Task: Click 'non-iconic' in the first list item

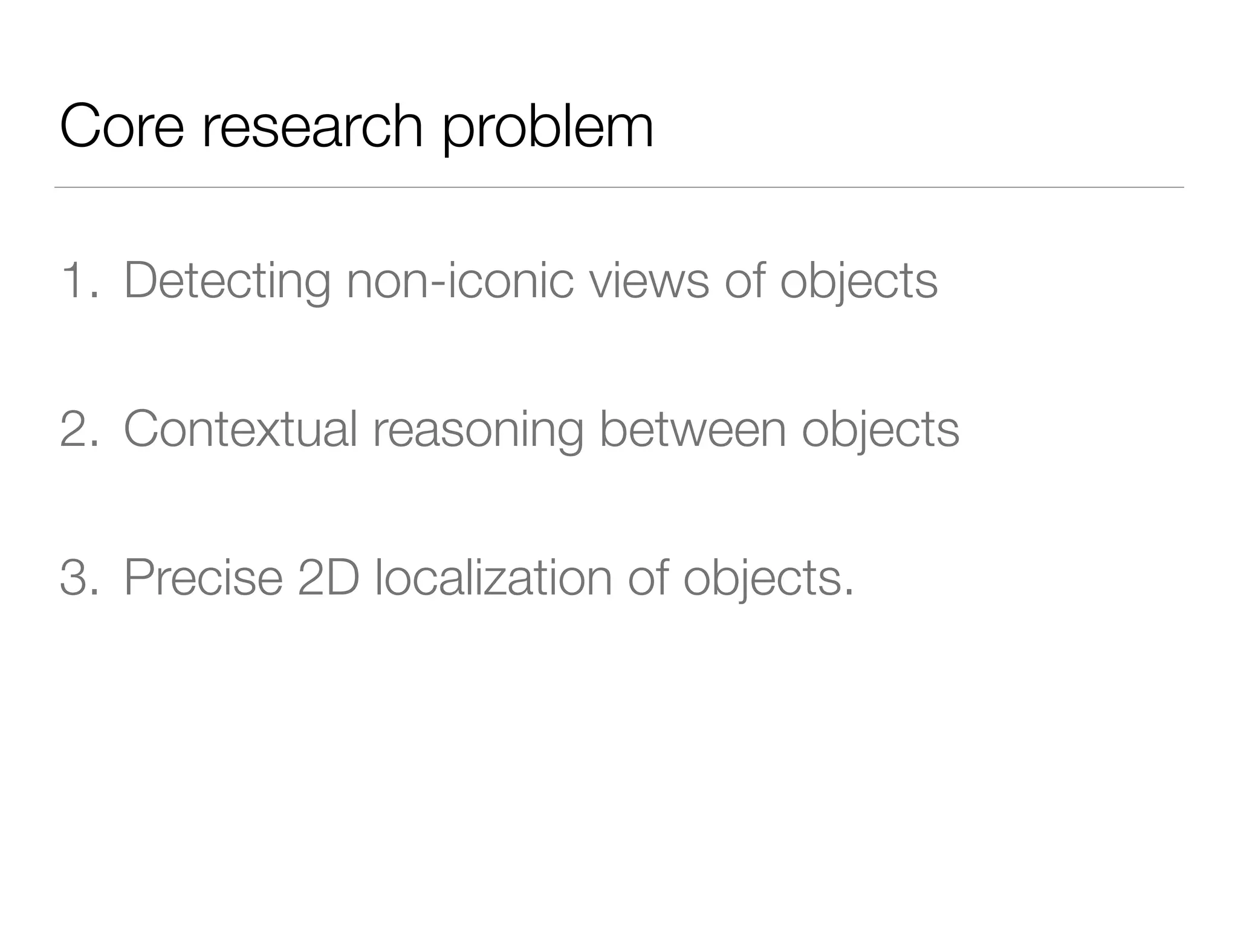Action: [459, 280]
